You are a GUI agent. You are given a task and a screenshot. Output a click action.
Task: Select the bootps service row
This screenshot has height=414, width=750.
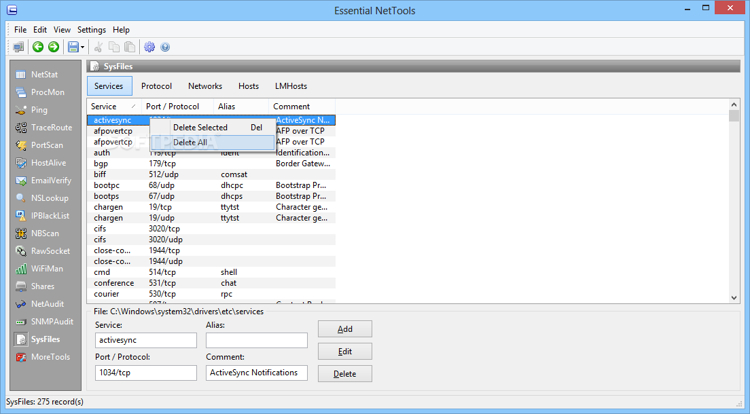point(211,197)
